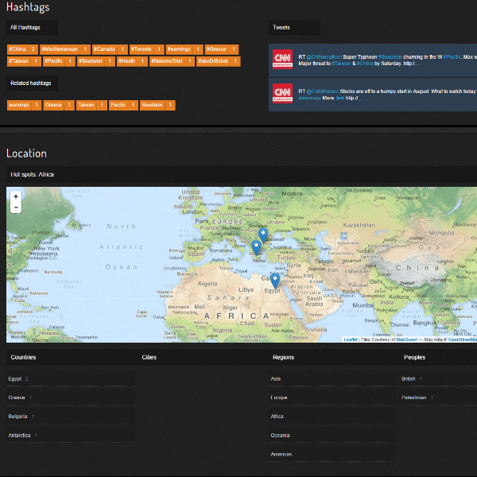
Task: Open CNN avatar on the Super Typhoon tweet
Action: click(x=282, y=59)
